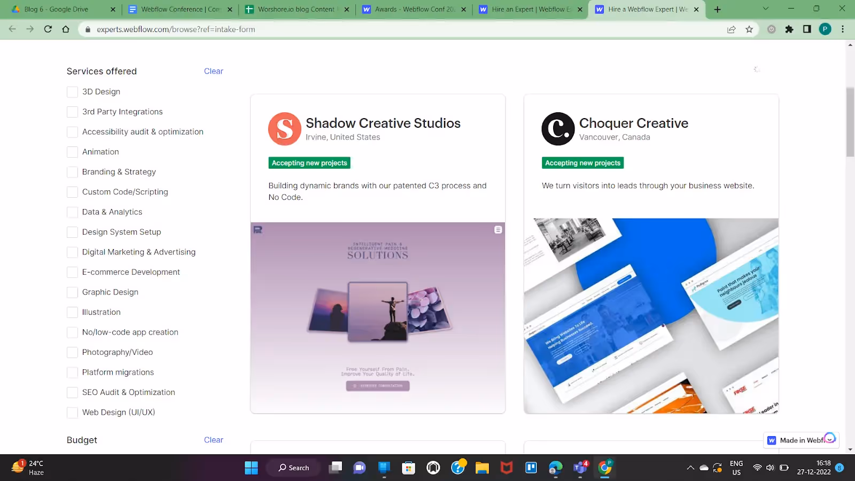Enable the 3rd Party Integrations filter
Viewport: 855px width, 481px height.
[72, 112]
